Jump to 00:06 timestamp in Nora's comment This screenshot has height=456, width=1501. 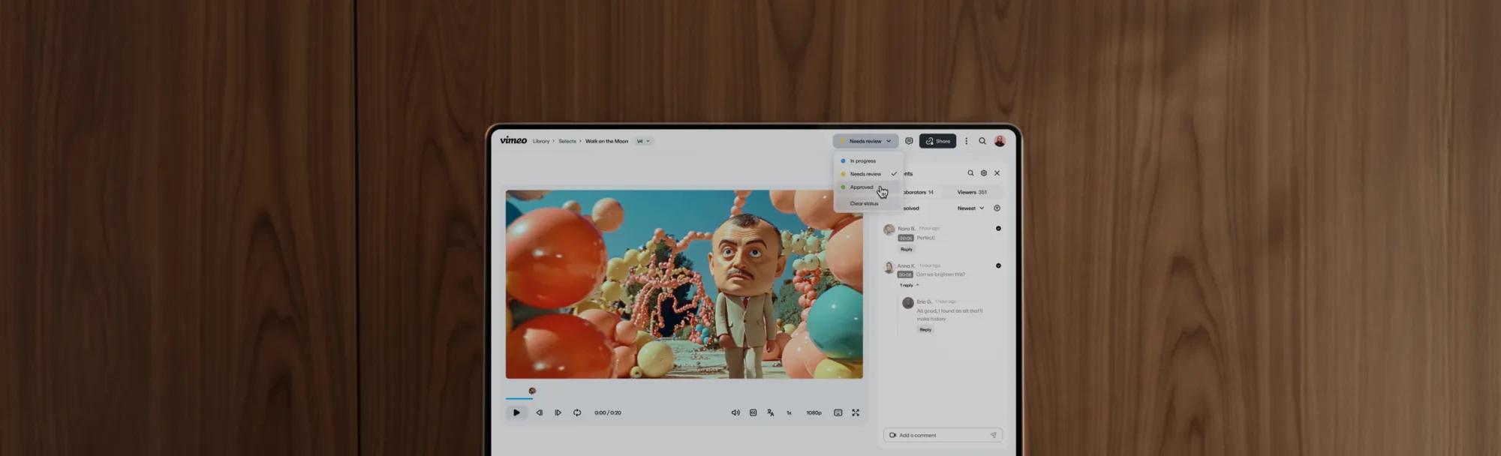(906, 238)
